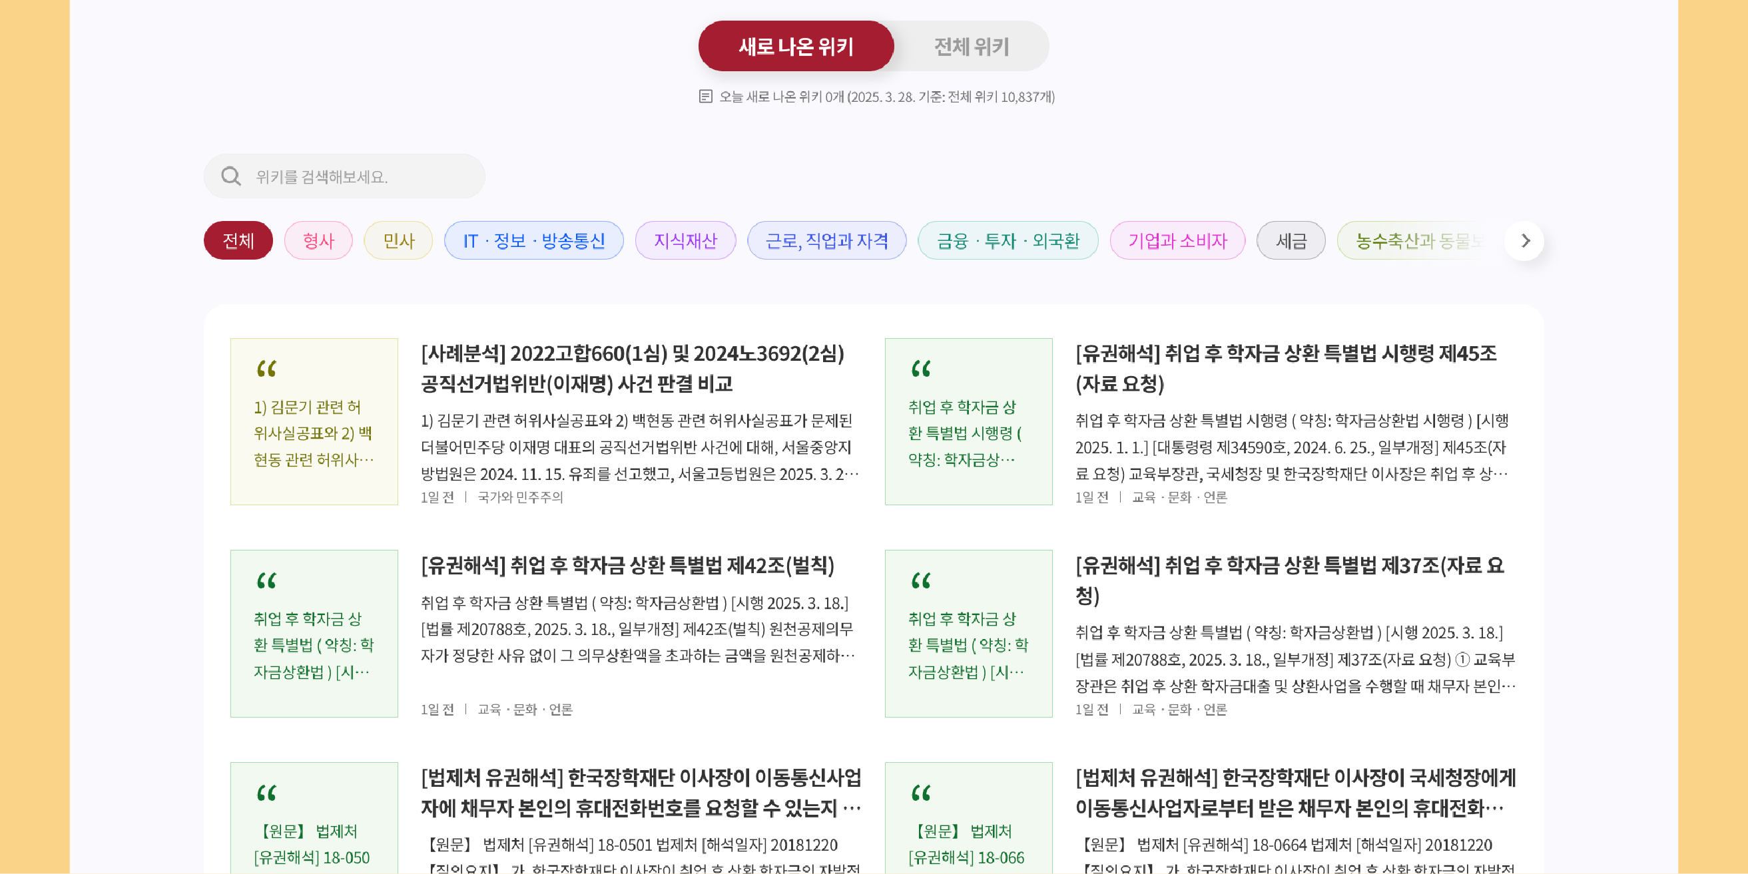This screenshot has width=1748, height=874.
Task: Select the 전체 category filter
Action: pos(238,240)
